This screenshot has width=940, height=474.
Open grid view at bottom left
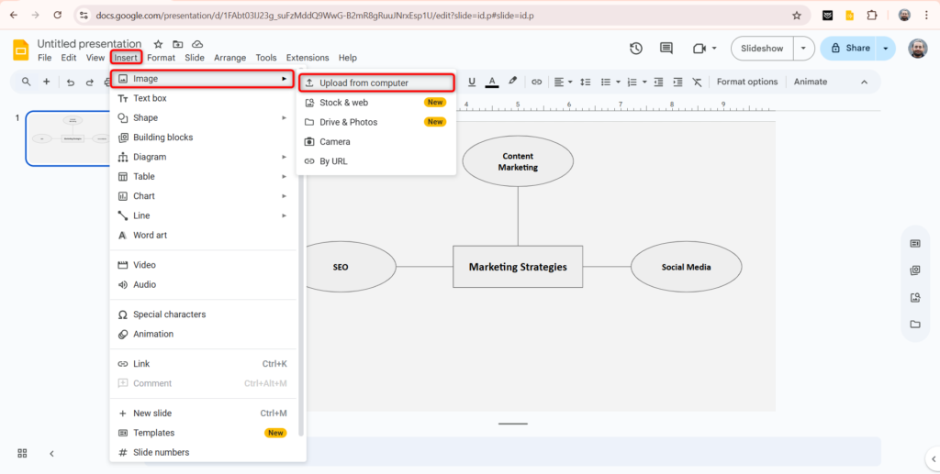coord(23,453)
